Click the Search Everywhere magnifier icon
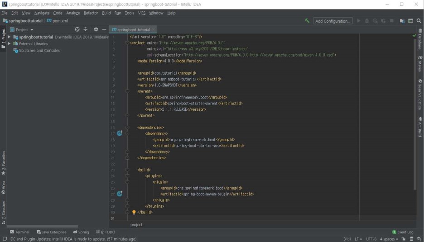424x242 pixels. [419, 21]
